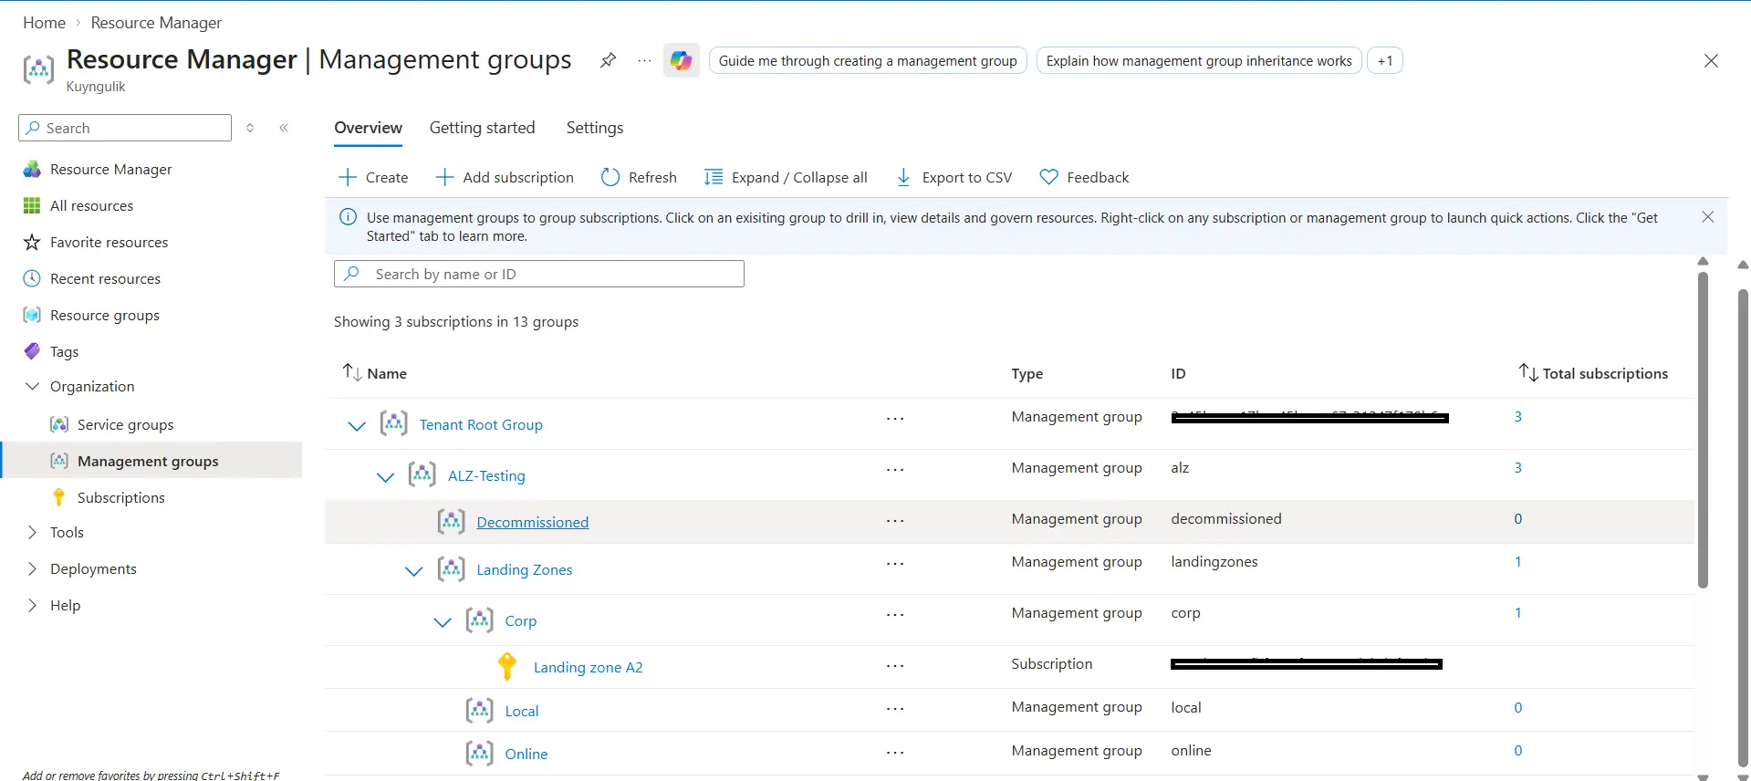Collapse the Corp node
Image resolution: width=1751 pixels, height=781 pixels.
[442, 621]
